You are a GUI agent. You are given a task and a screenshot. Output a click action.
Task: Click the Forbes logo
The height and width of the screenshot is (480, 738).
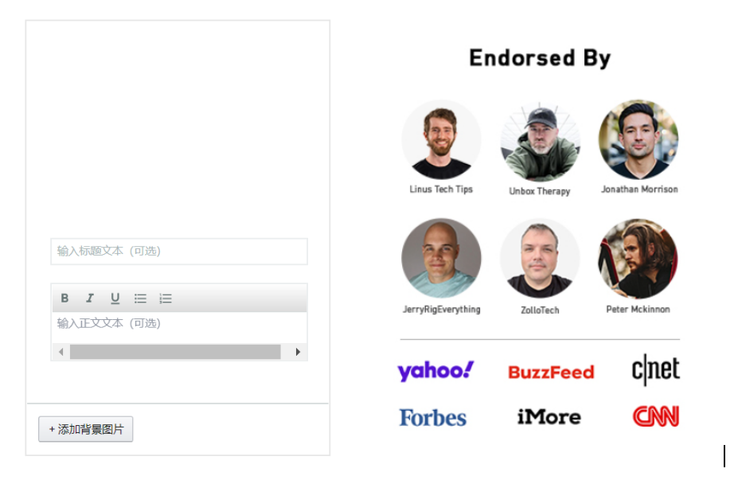point(433,417)
